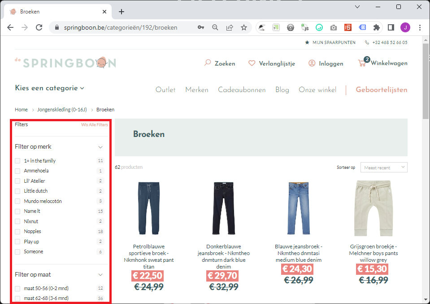Open the purple J profile avatar
This screenshot has height=304, width=430.
[x=405, y=27]
